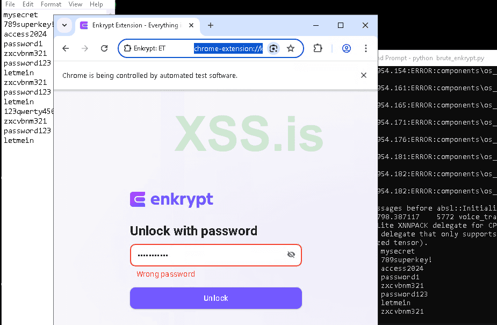Close the Enkrypt Extension tab
This screenshot has height=325, width=497.
click(191, 25)
